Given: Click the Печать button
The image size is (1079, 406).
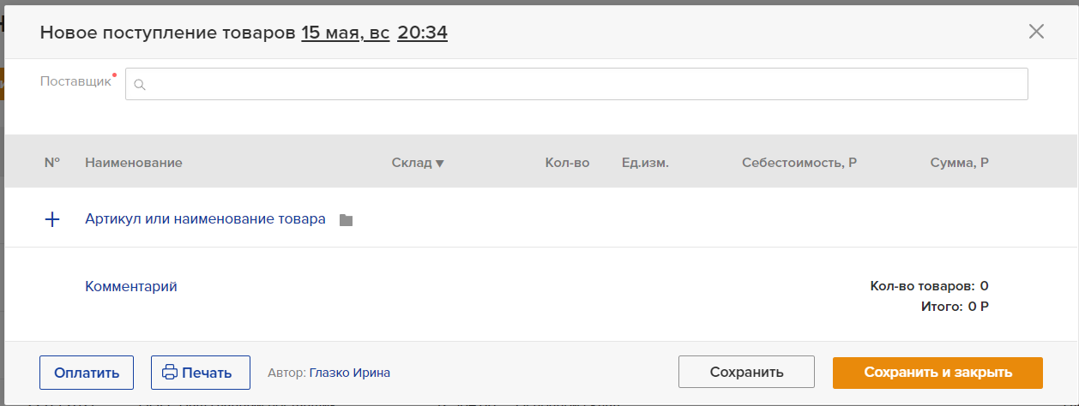Looking at the screenshot, I should (201, 373).
